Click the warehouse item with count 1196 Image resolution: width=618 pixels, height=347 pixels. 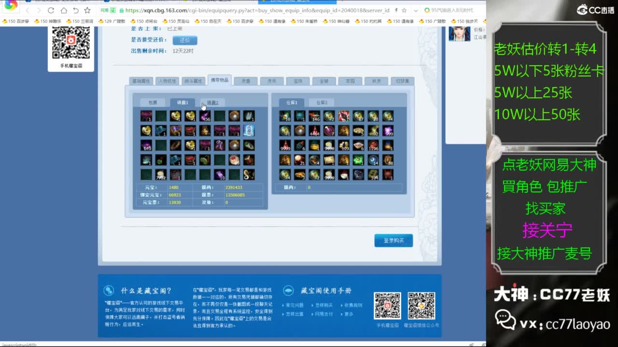[x=373, y=145]
